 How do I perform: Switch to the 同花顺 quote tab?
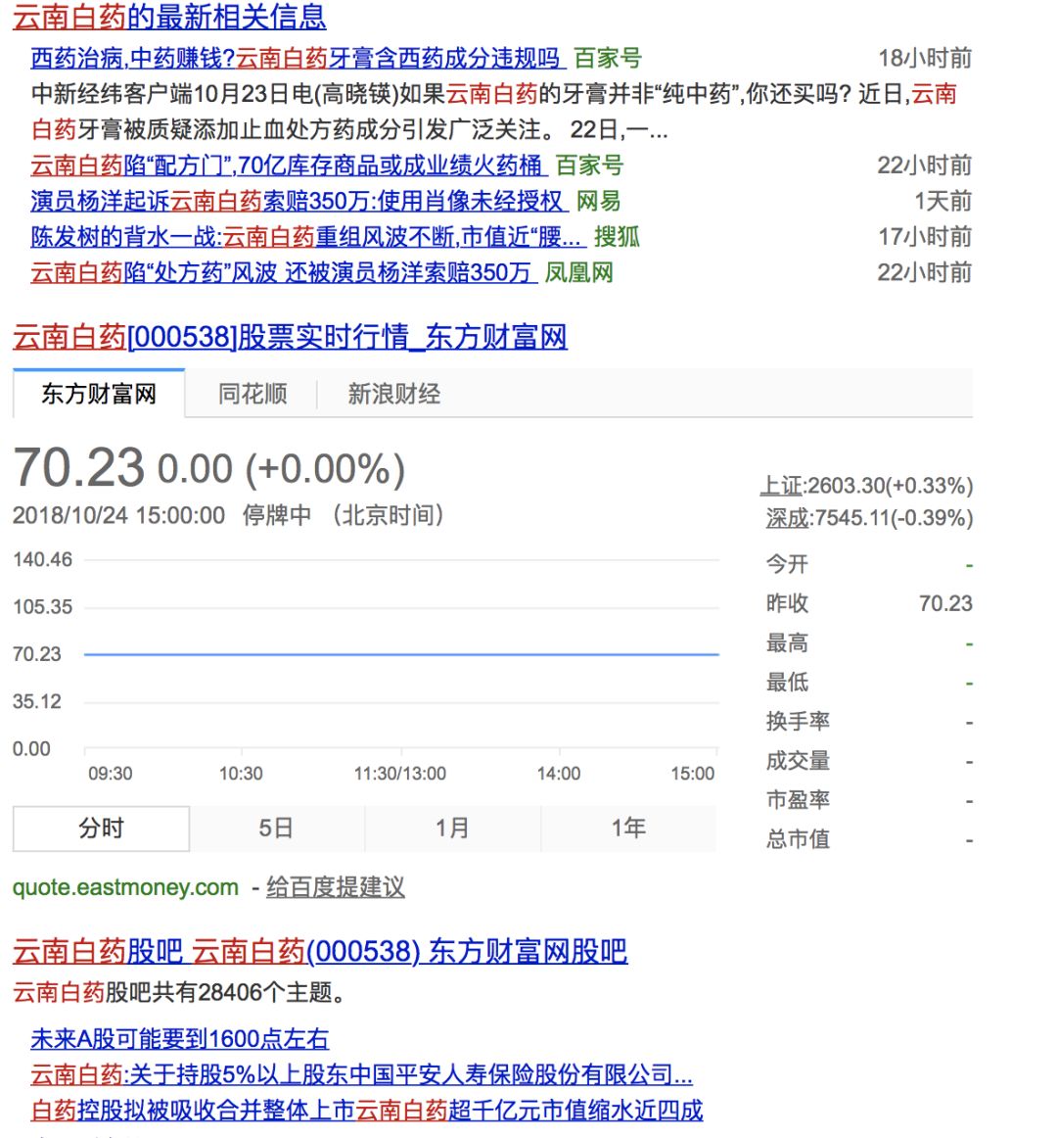(251, 394)
